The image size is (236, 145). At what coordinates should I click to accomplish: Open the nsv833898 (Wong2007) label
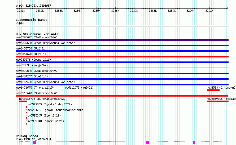pos(32,65)
